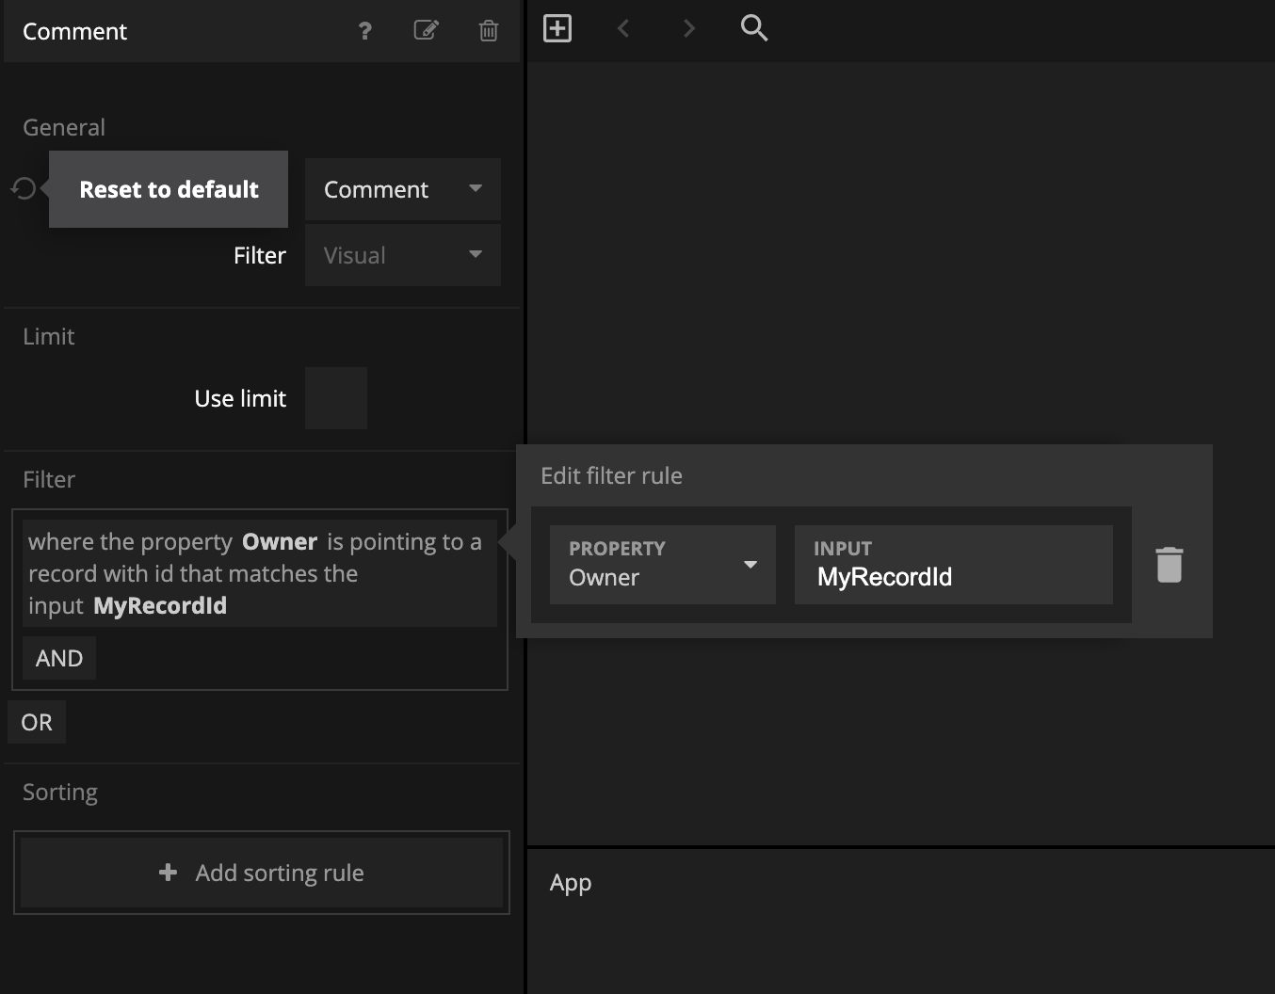
Task: Open the PROPERTY Owner dropdown
Action: coord(663,565)
